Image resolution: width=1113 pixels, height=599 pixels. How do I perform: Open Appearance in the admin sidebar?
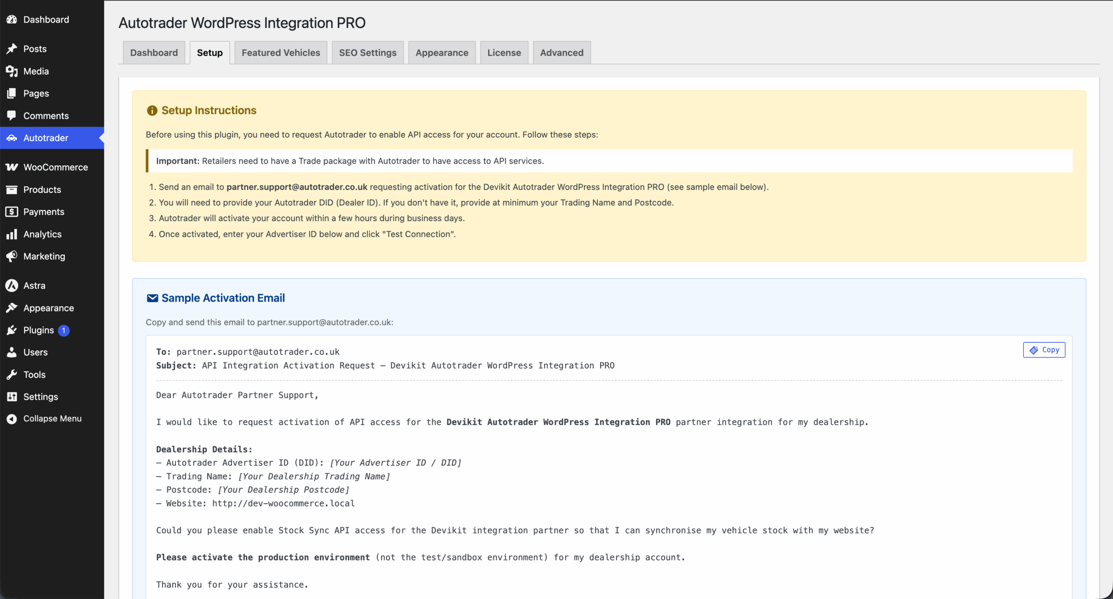[52, 308]
